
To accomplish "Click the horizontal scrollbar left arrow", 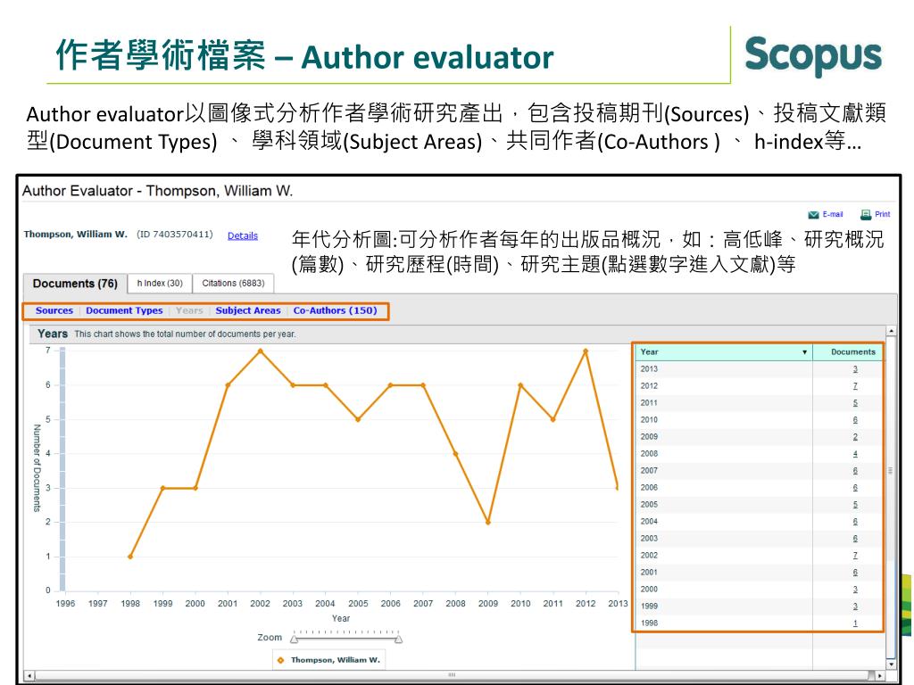I will point(29,676).
